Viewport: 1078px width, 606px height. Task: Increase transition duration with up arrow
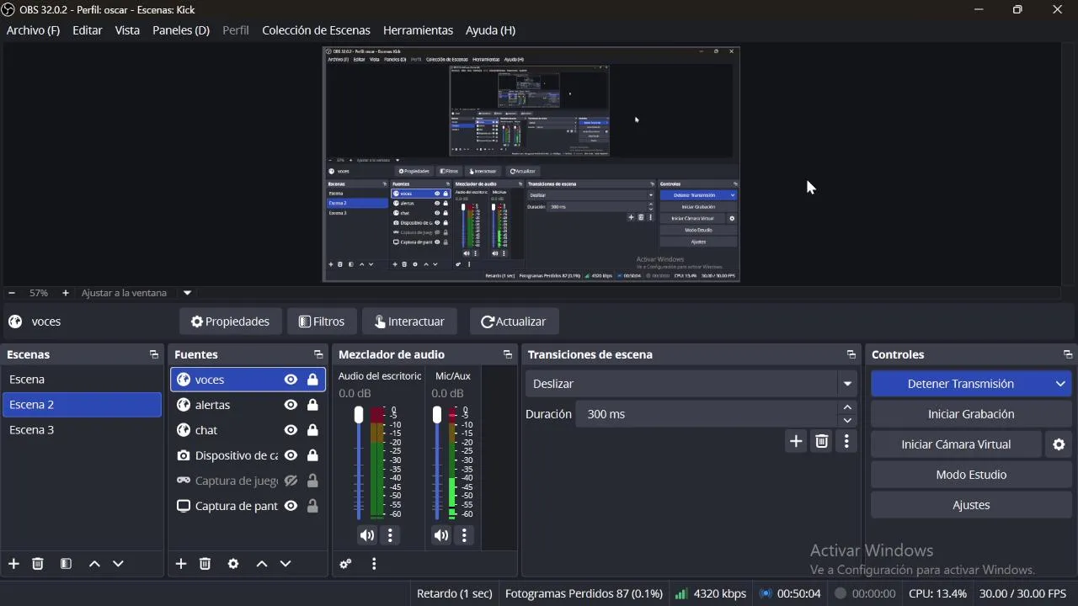[x=847, y=407]
